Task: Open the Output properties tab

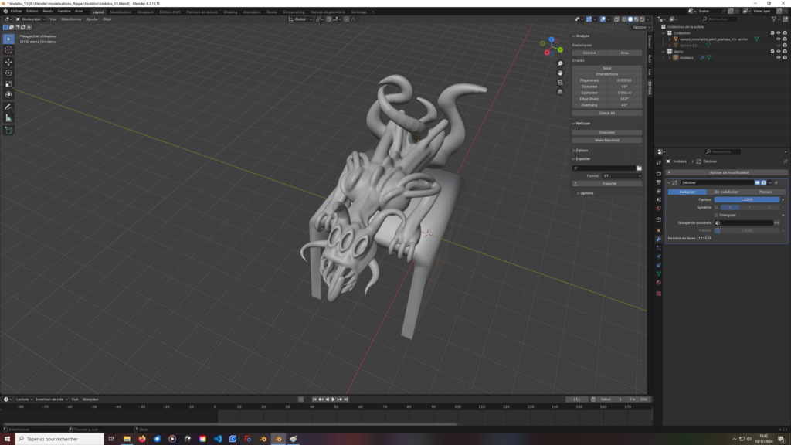Action: (659, 182)
